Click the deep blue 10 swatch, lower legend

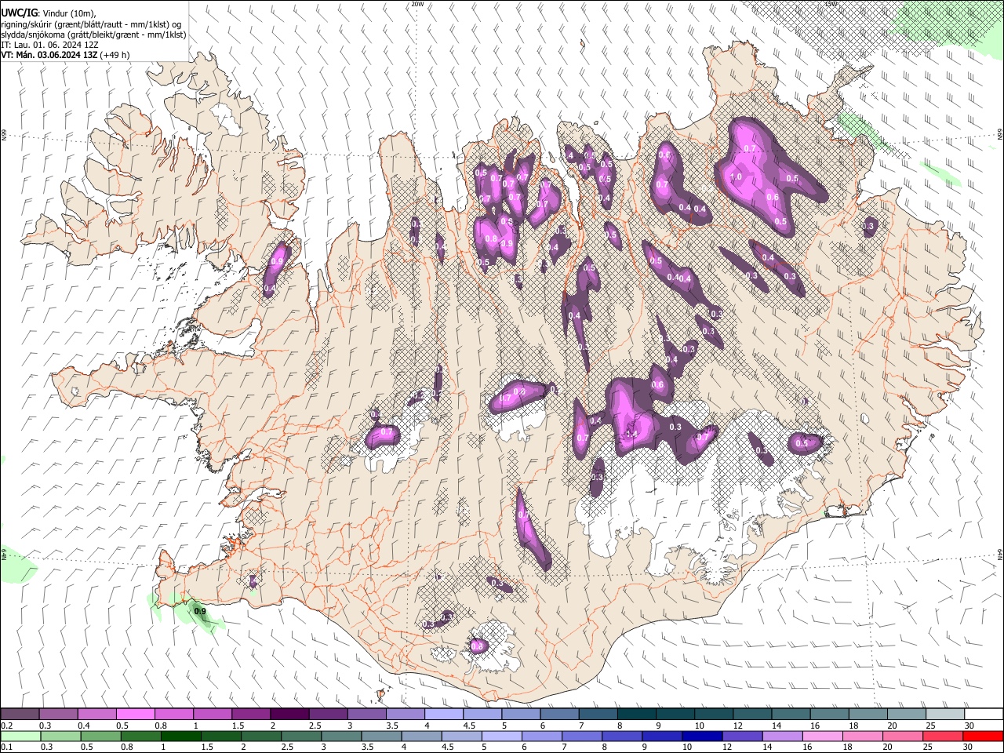pyautogui.click(x=701, y=736)
